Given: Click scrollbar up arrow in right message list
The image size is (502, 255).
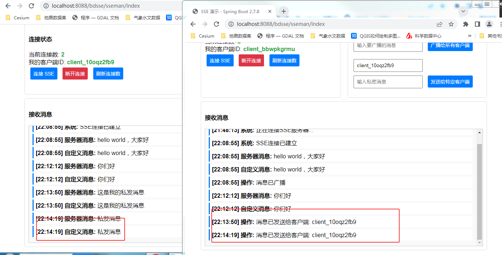Looking at the screenshot, I should point(480,133).
